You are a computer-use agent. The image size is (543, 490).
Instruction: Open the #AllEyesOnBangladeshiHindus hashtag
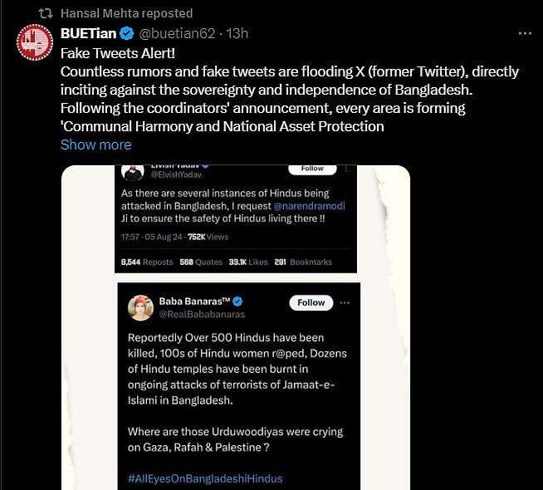click(204, 478)
